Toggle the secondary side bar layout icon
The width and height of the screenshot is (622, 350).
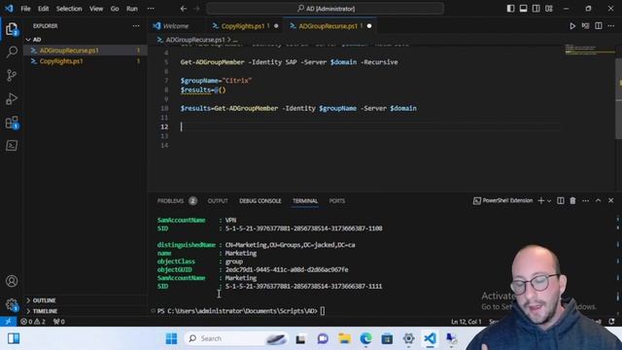(x=536, y=9)
